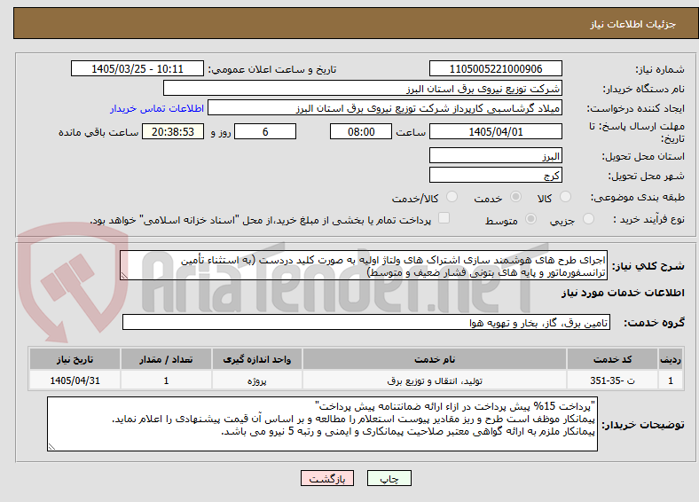The width and height of the screenshot is (699, 502).
Task: Select the کالا radio button
Action: tap(565, 197)
